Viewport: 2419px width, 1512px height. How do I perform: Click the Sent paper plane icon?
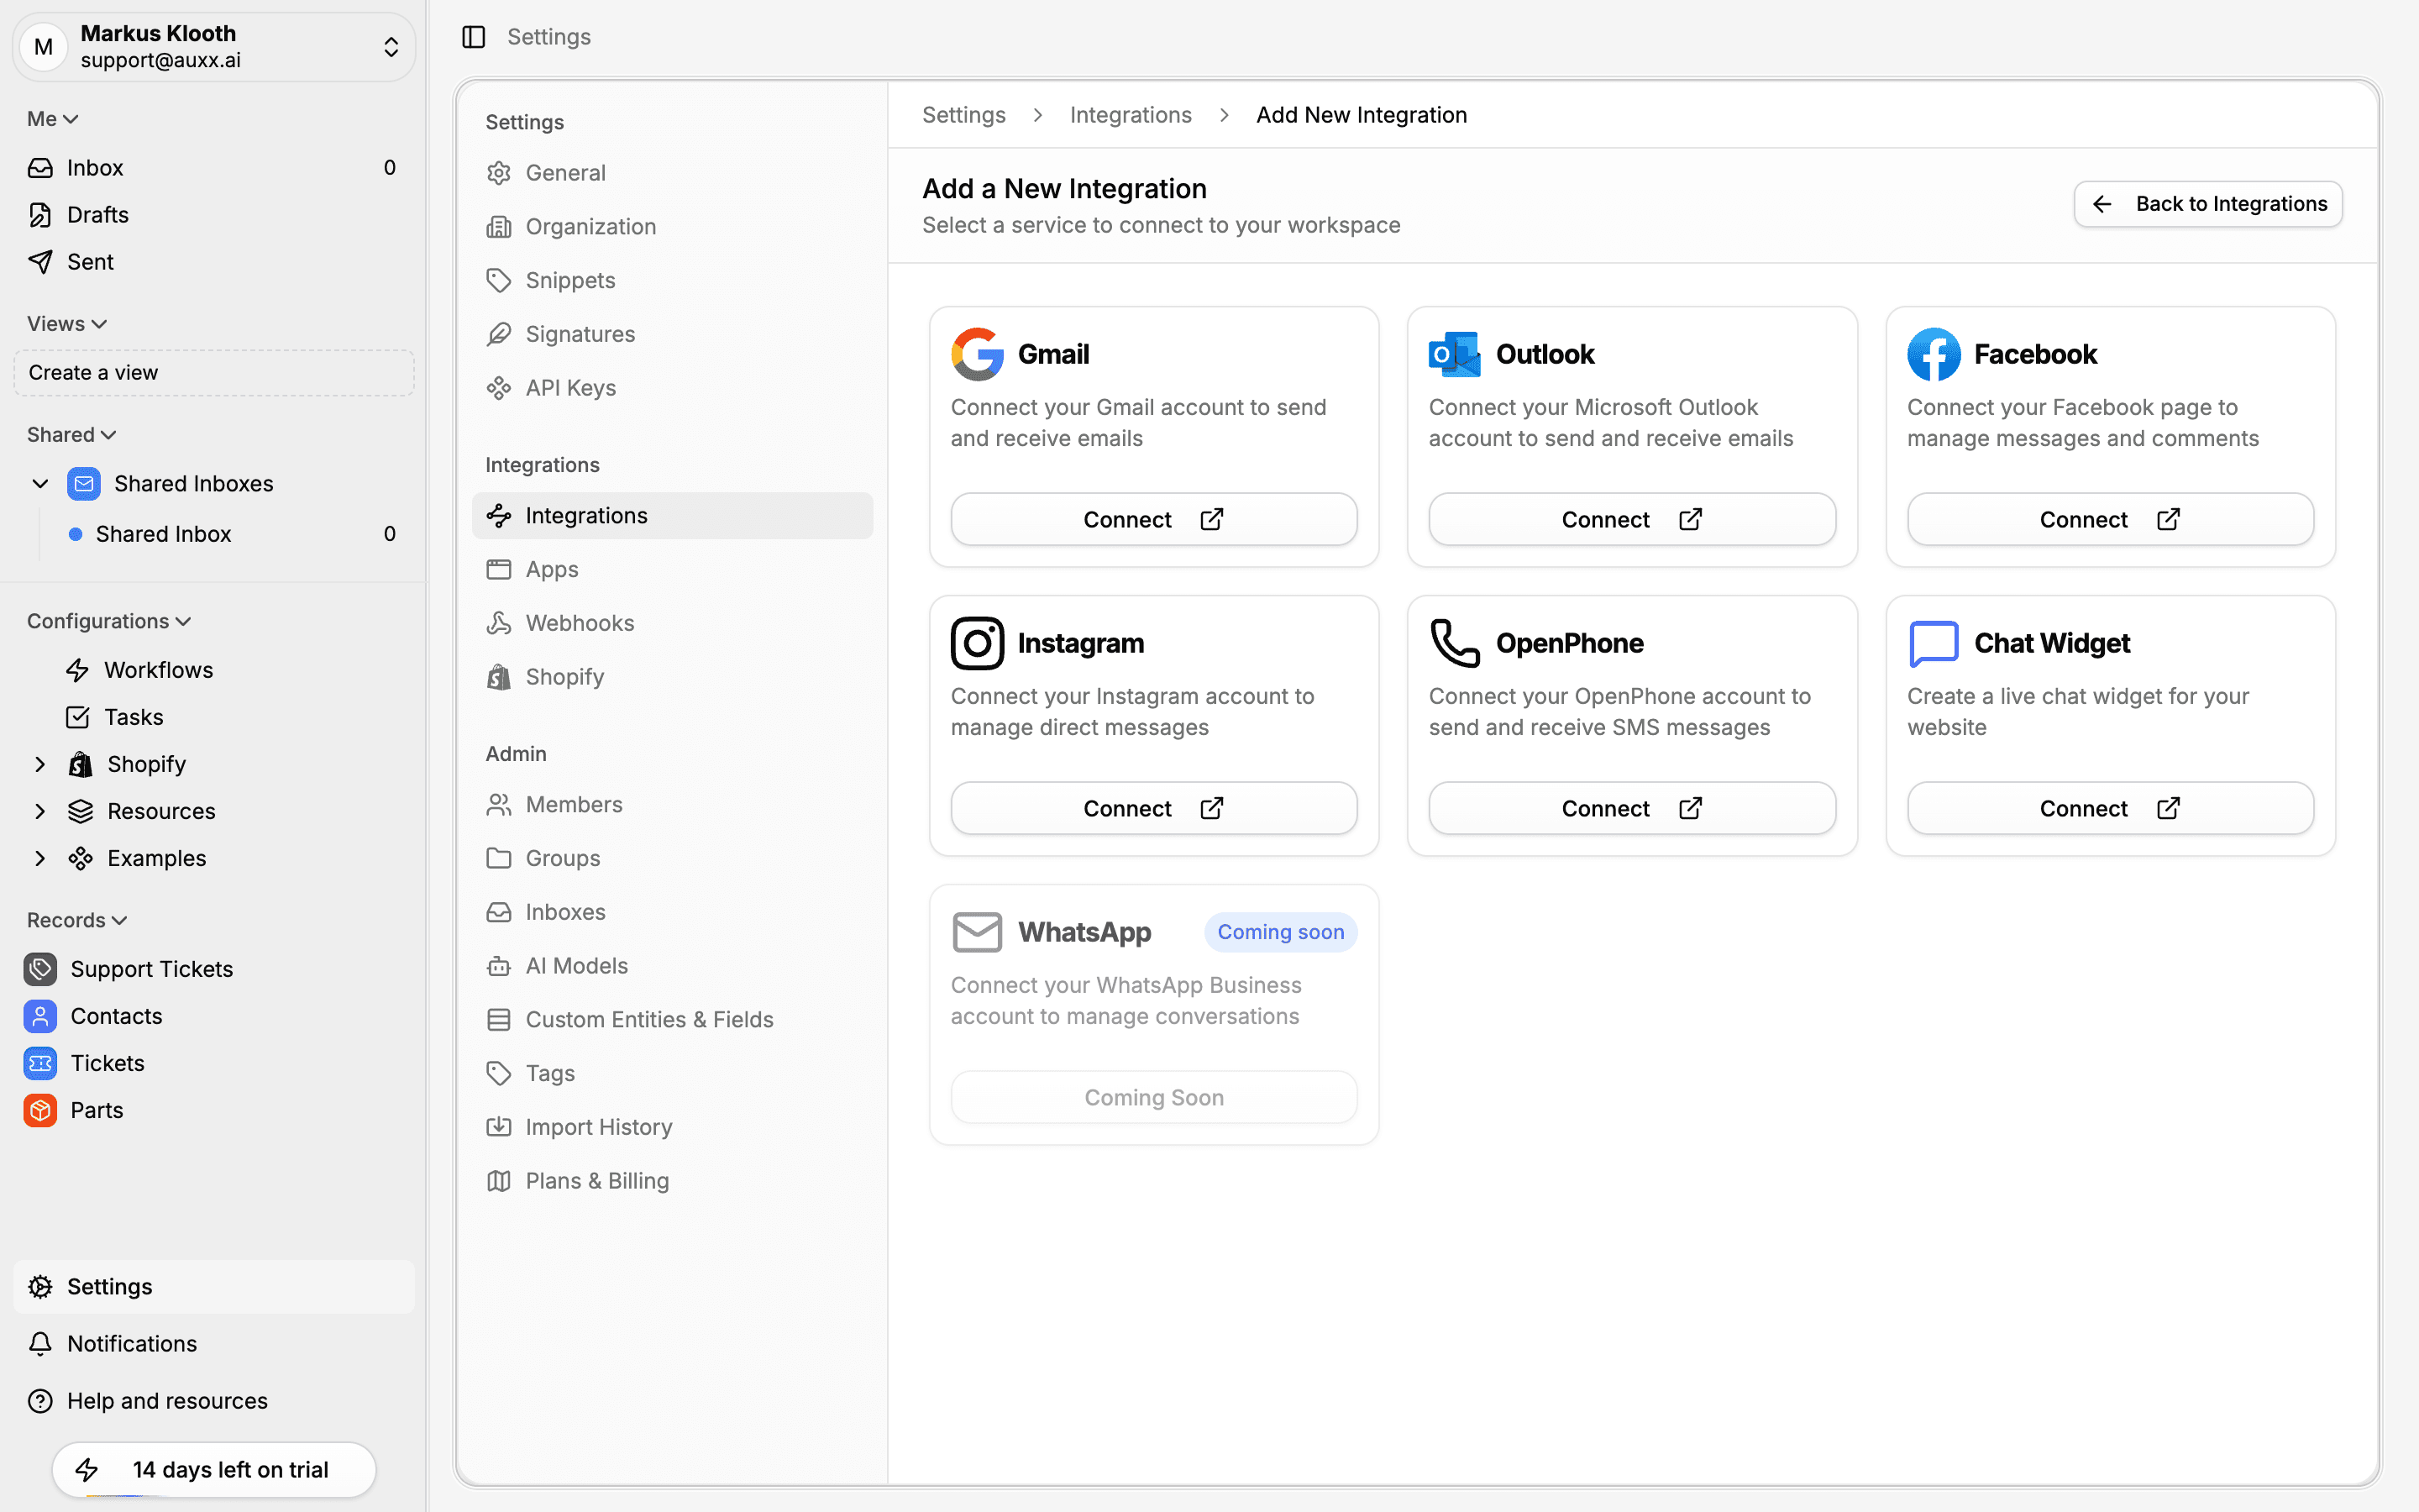[40, 262]
